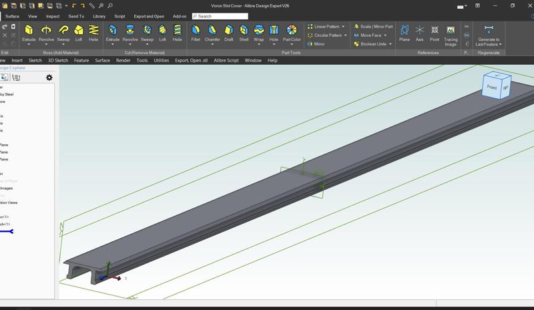Click Scale / Mirror Part button

click(373, 26)
